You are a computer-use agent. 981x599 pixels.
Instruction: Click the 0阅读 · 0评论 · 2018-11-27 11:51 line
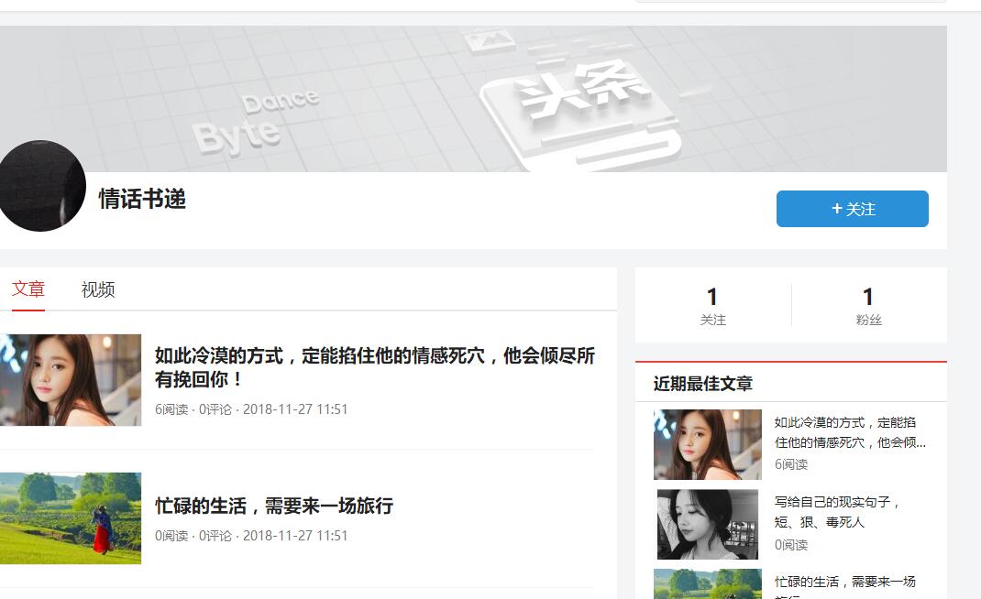[251, 536]
